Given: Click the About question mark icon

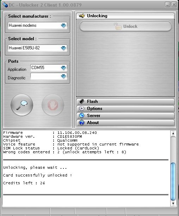Looking at the screenshot, I should tap(82, 123).
